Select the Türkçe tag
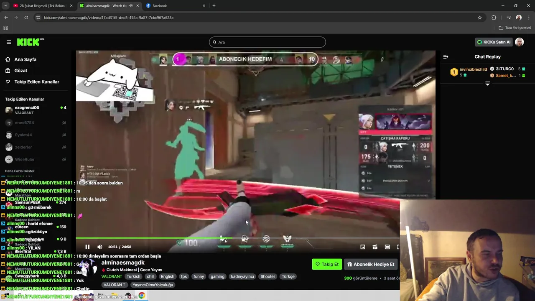This screenshot has width=535, height=301. [288, 276]
